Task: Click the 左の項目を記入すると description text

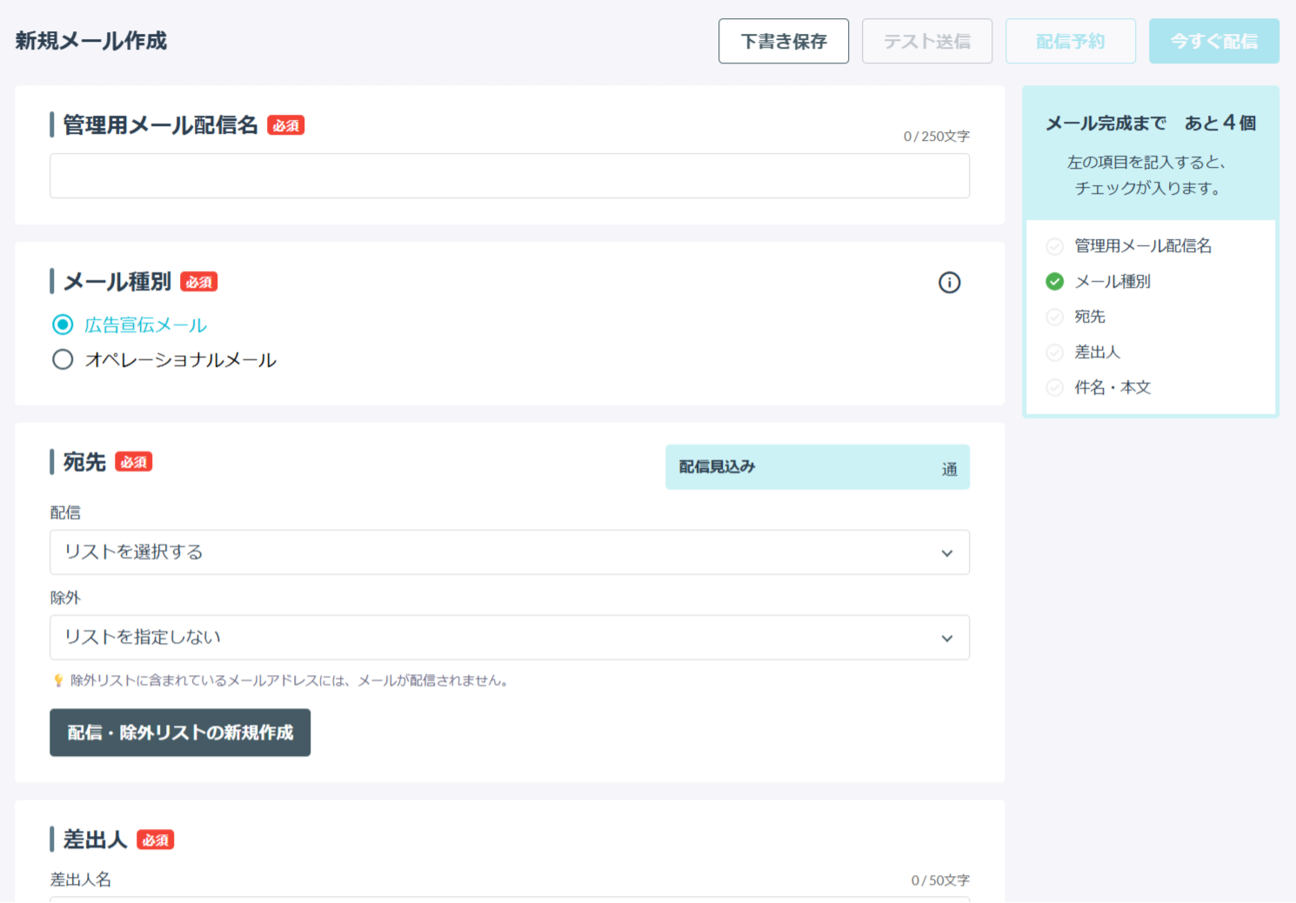Action: tap(1147, 175)
